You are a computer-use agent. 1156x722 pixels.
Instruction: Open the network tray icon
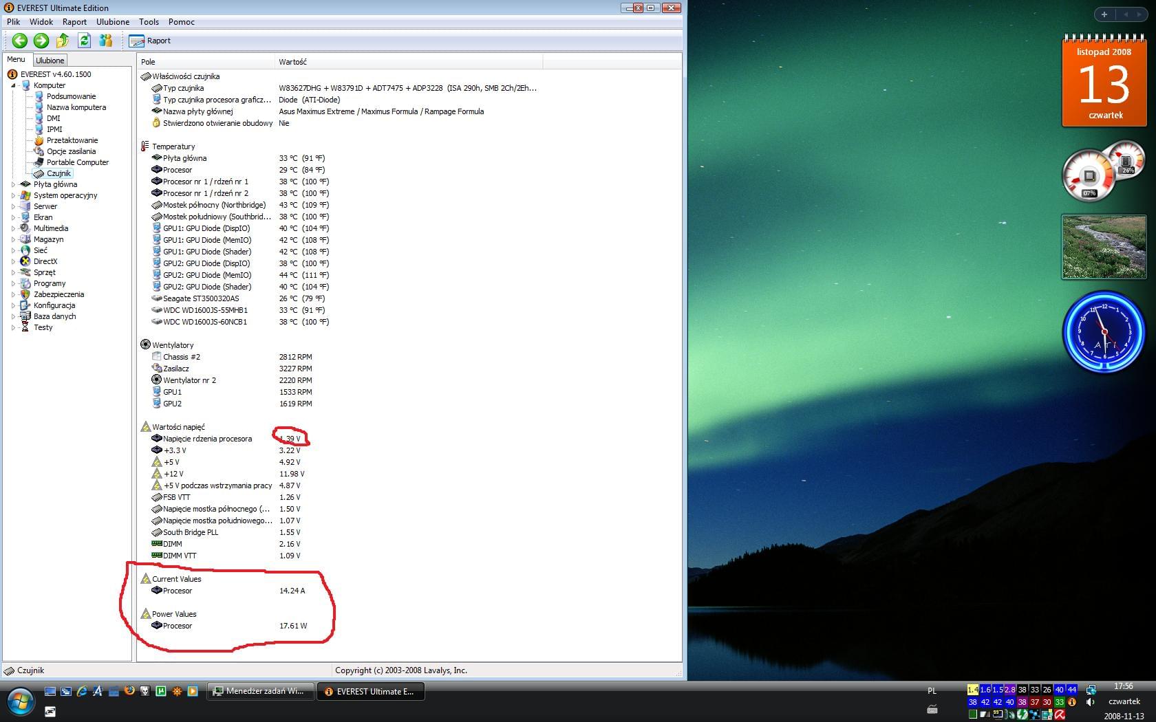[1091, 690]
